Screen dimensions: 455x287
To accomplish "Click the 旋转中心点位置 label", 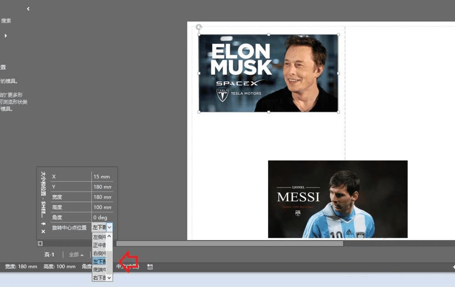I will pyautogui.click(x=69, y=227).
